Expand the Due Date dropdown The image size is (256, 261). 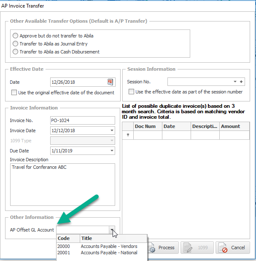[x=112, y=151]
